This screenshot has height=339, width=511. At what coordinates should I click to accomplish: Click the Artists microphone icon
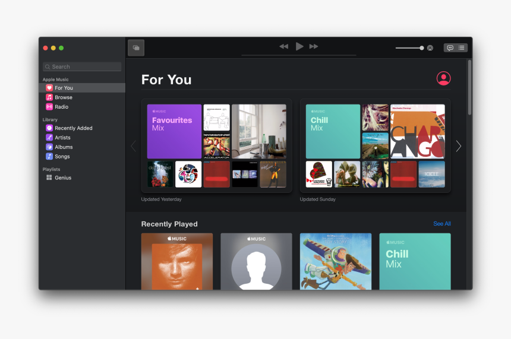coord(49,138)
